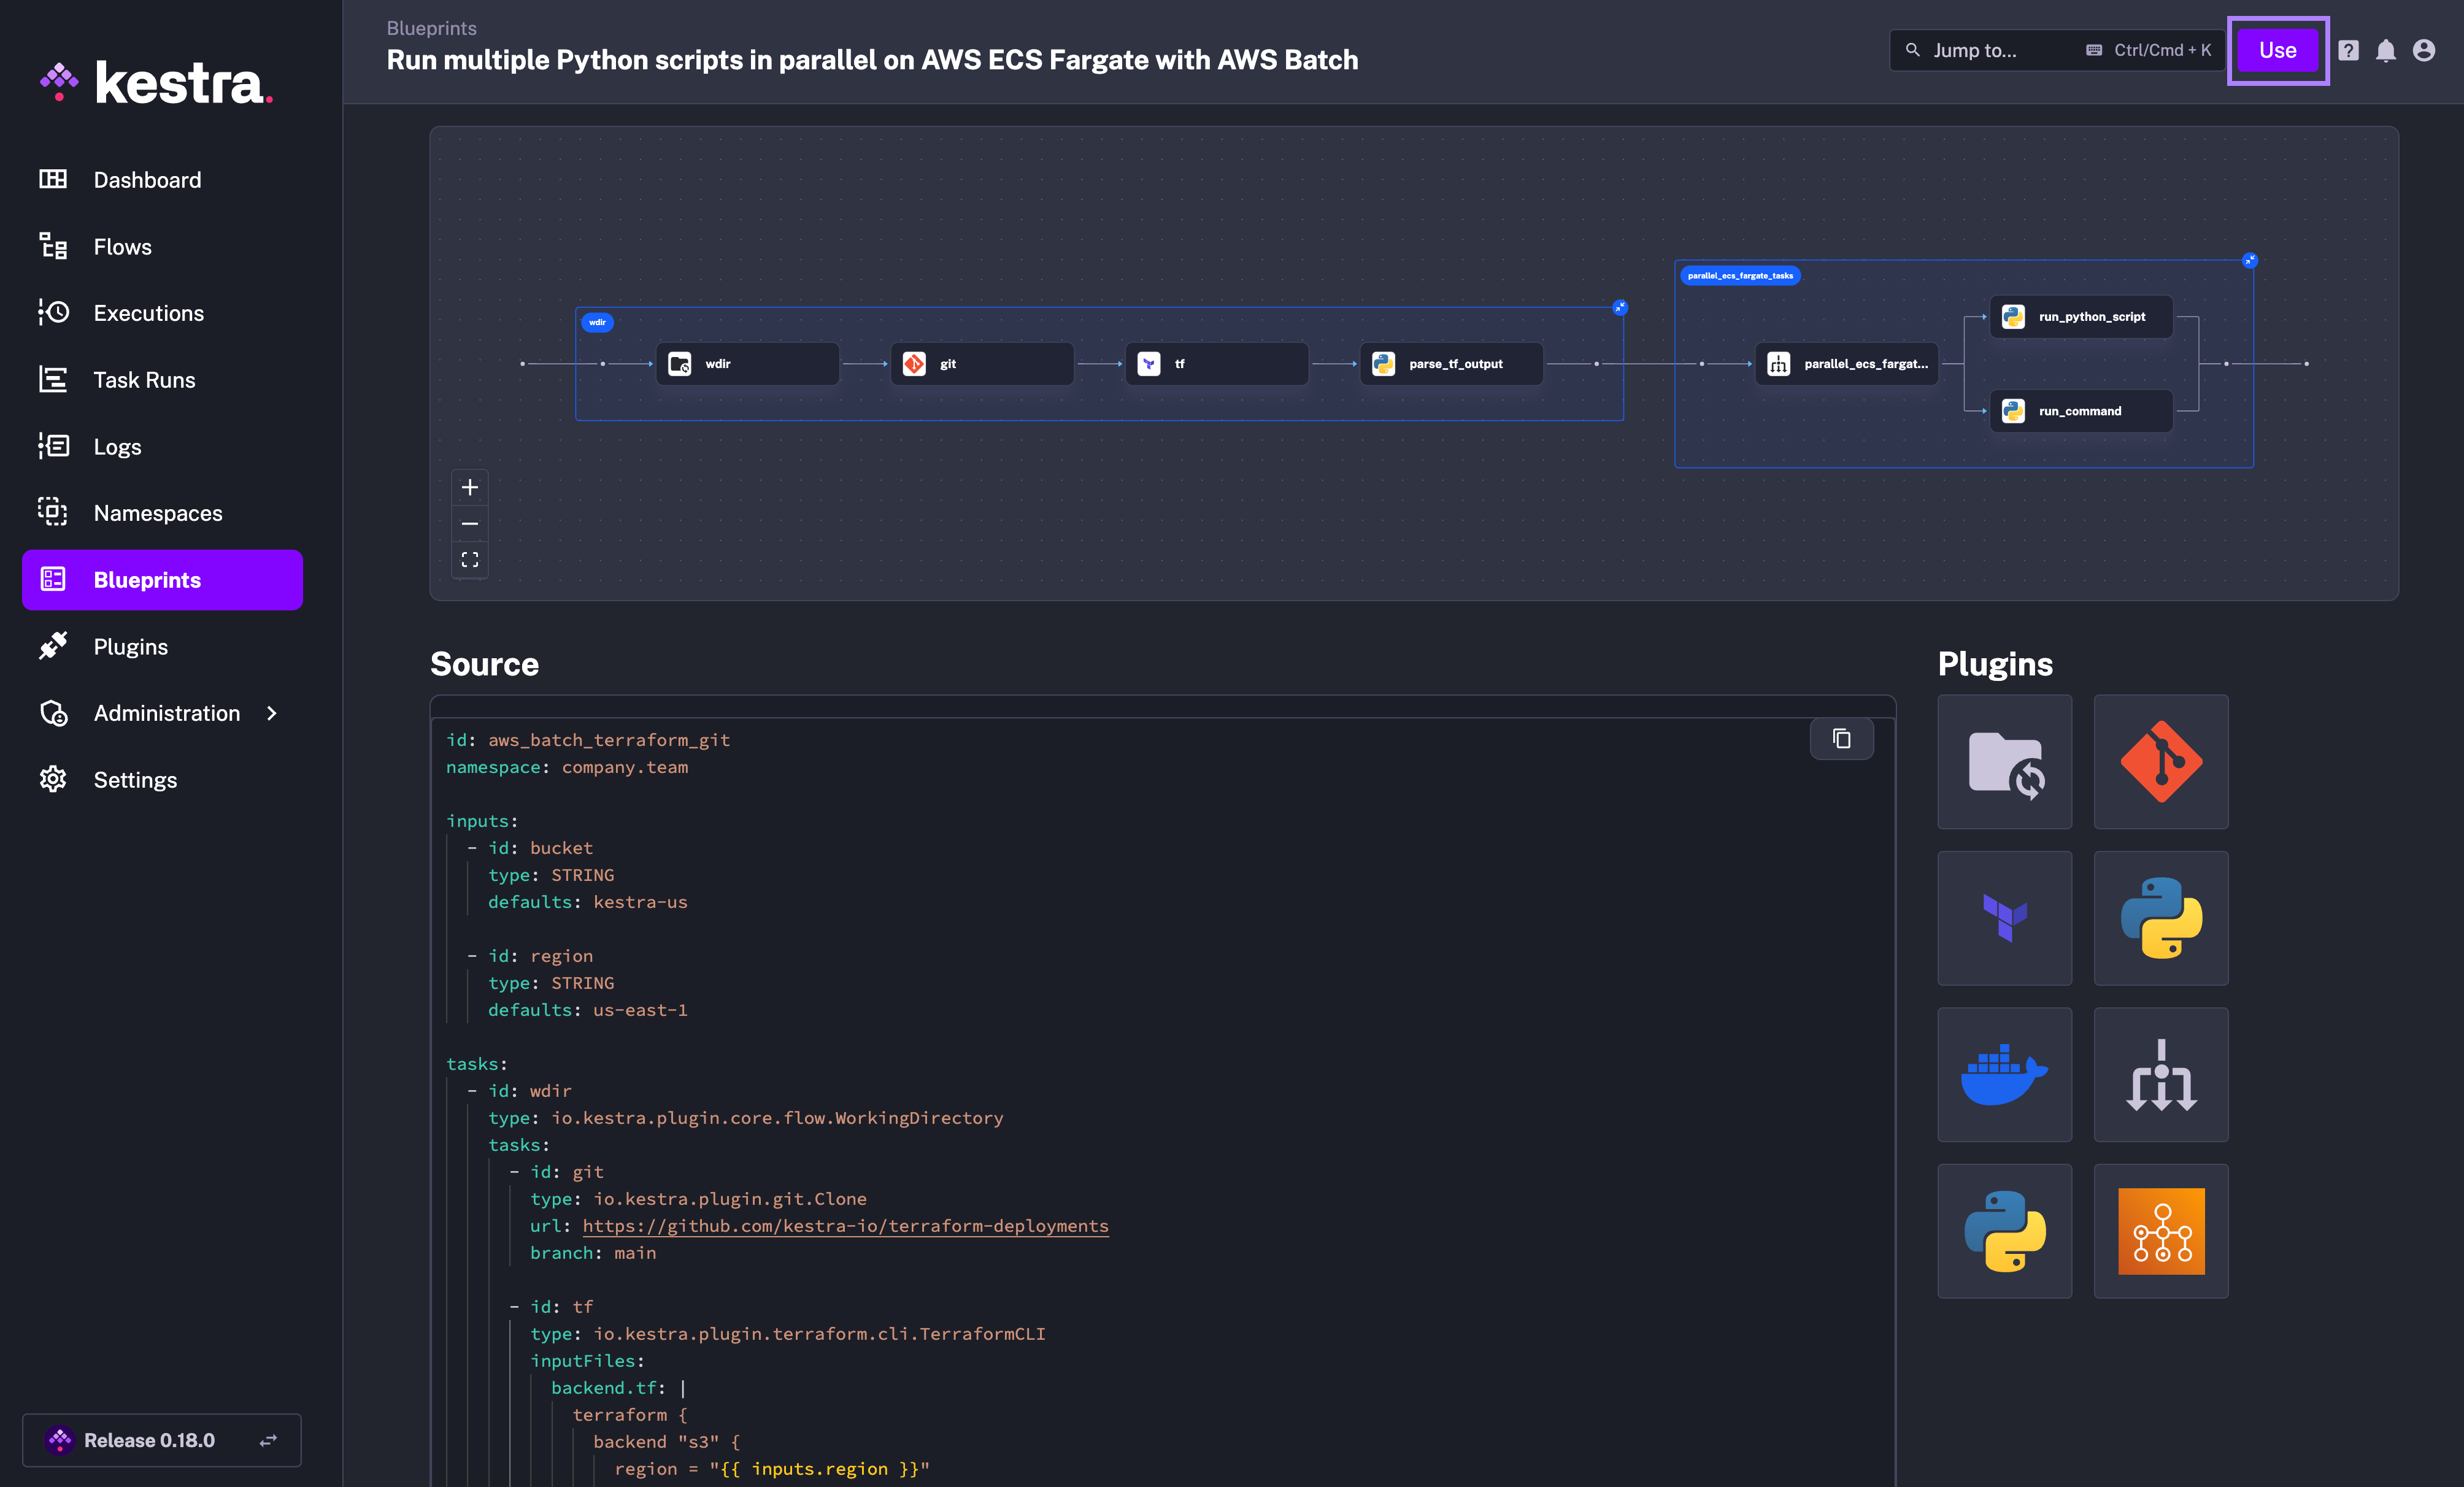Switch to the Executions section
This screenshot has height=1487, width=2464.
pos(148,313)
